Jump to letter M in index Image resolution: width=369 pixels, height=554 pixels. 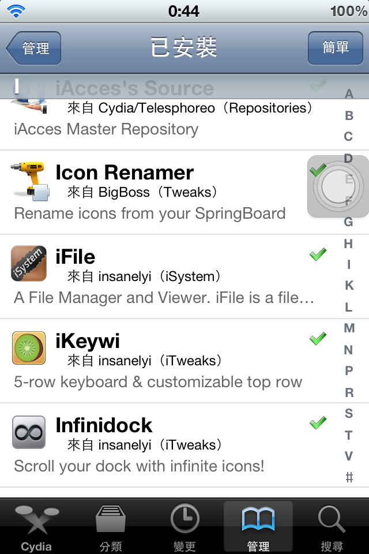click(x=349, y=328)
